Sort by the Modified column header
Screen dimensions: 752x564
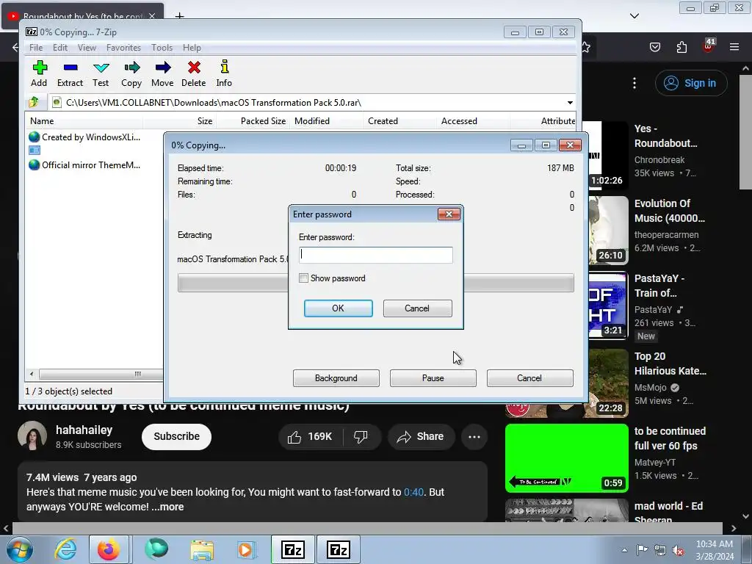pos(326,121)
